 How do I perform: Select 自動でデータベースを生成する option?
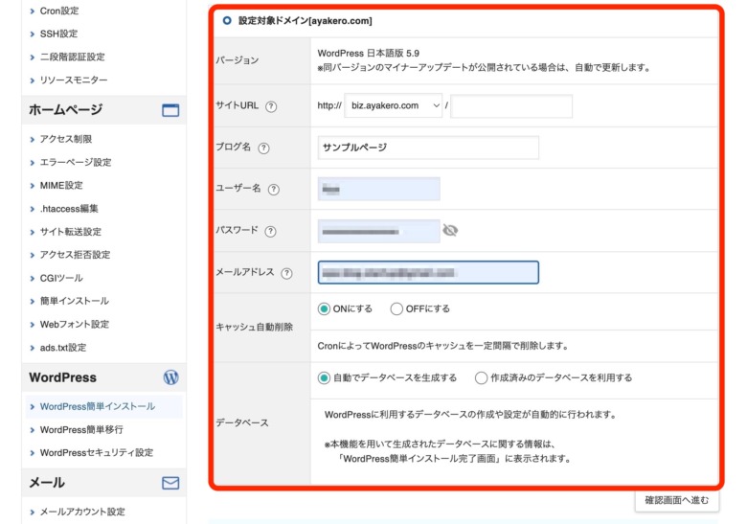(x=324, y=377)
